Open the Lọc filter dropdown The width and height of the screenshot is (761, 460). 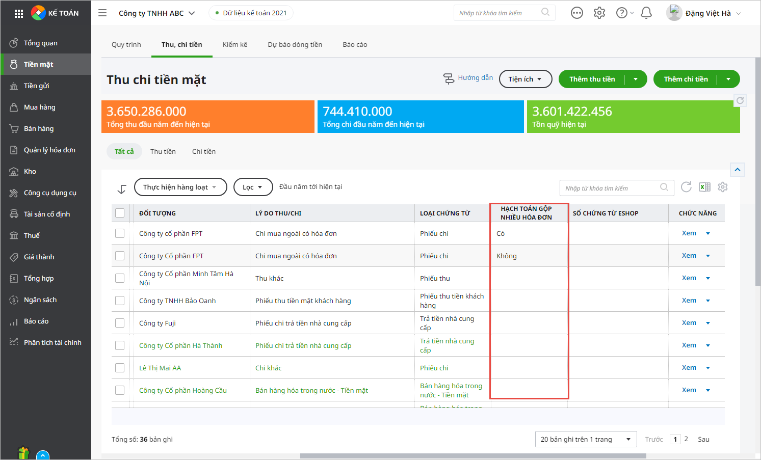pos(253,187)
